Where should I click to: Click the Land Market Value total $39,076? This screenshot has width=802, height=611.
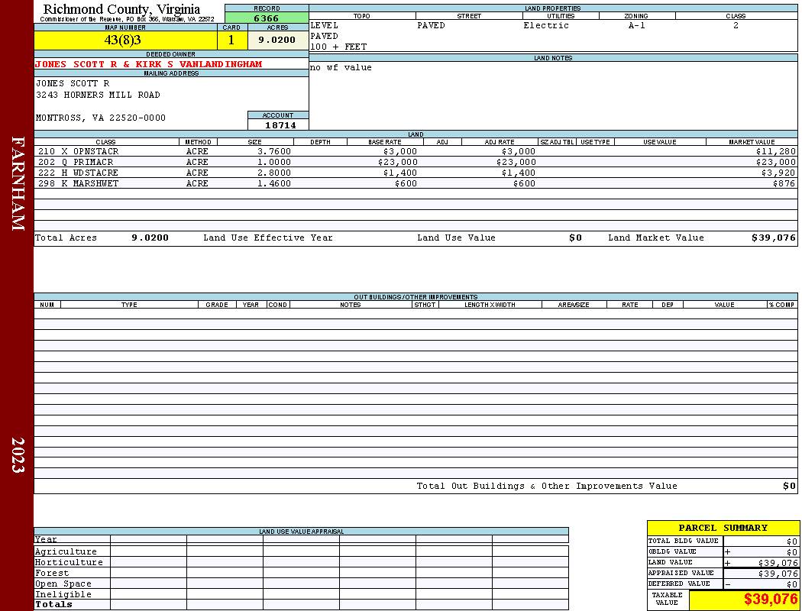[773, 238]
